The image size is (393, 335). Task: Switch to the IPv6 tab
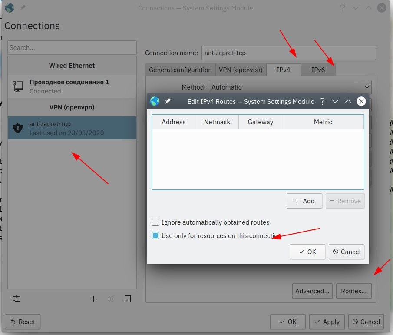point(318,70)
